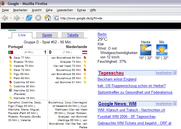Screen dimensions: 181x129
Task: Click the yellow card icon beside Figo 59 Min.
Action: point(11,74)
